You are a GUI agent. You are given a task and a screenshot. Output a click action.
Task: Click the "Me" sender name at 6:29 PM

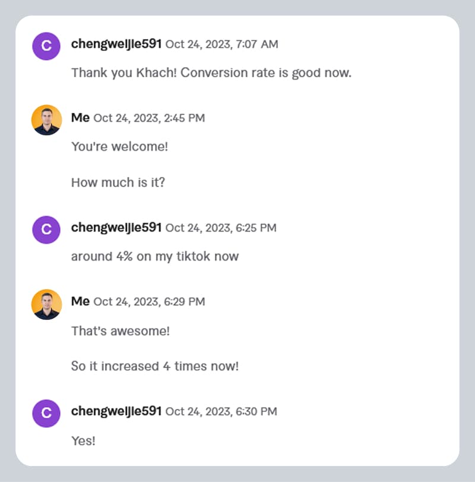[80, 302]
